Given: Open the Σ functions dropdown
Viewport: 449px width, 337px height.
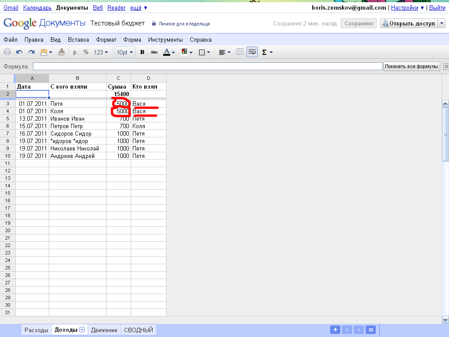Looking at the screenshot, I should [267, 52].
